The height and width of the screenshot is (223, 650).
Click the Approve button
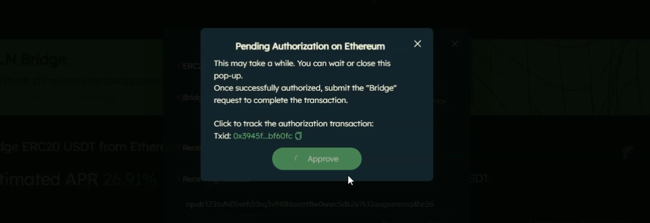pyautogui.click(x=317, y=159)
